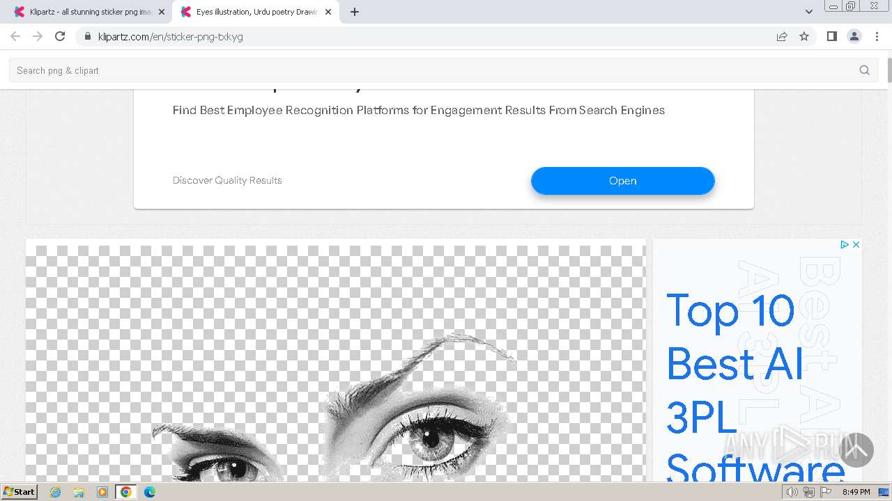The height and width of the screenshot is (501, 892).
Task: Open the AdChoices info icon
Action: [844, 244]
